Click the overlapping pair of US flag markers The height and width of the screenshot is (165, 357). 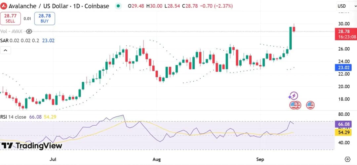click(295, 105)
